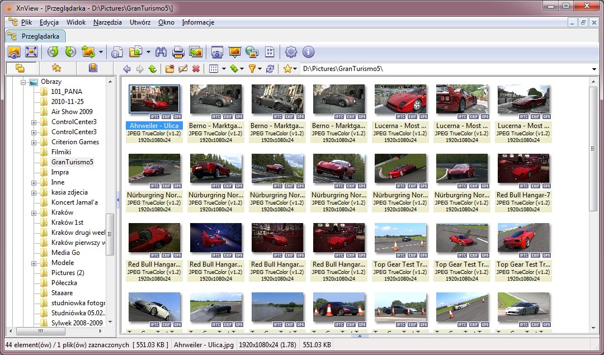604x355 pixels.
Task: Click the JPEG lossless transformations icon
Action: pos(88,51)
